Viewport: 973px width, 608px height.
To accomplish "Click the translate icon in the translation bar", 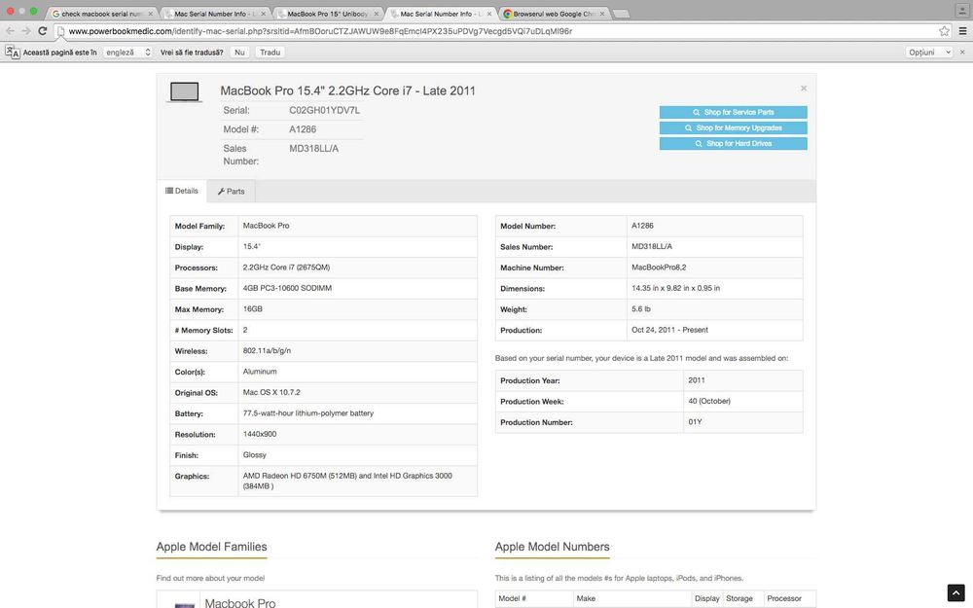I will point(12,53).
